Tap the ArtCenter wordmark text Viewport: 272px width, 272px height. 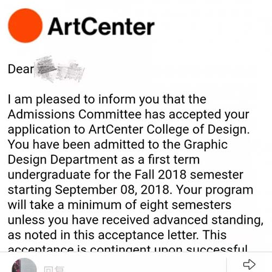101,27
